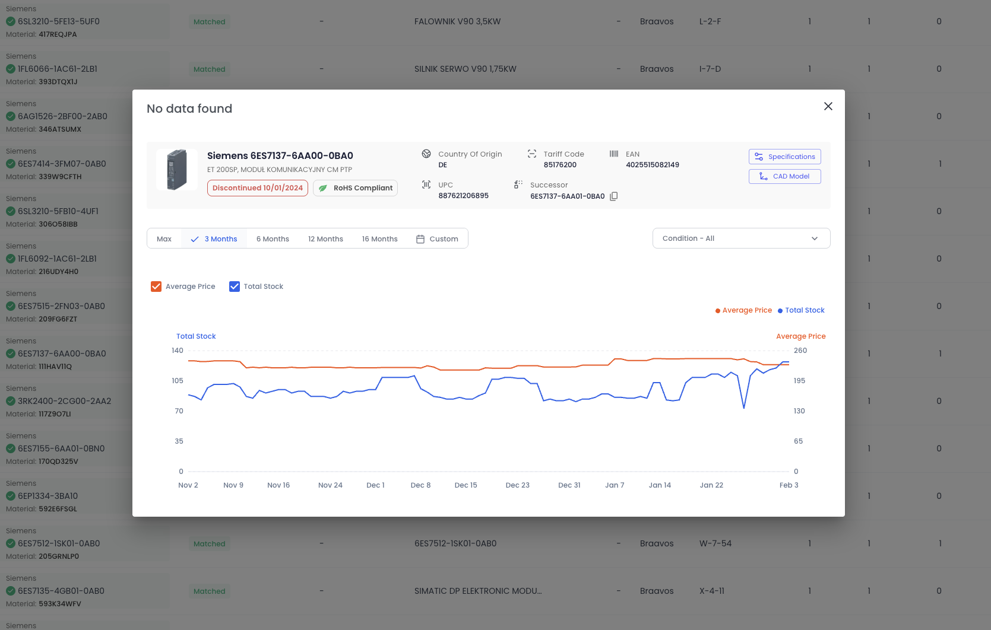The image size is (991, 630).
Task: Click the Country Of Origin globe icon
Action: [x=426, y=154]
